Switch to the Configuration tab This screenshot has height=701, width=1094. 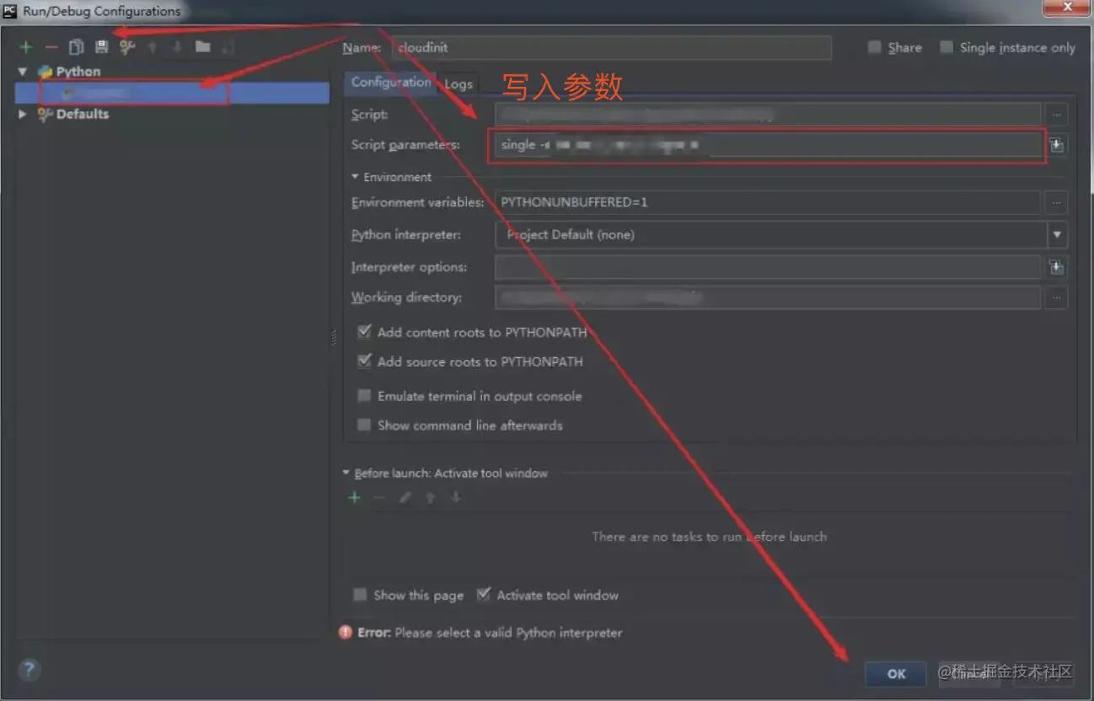pyautogui.click(x=391, y=83)
